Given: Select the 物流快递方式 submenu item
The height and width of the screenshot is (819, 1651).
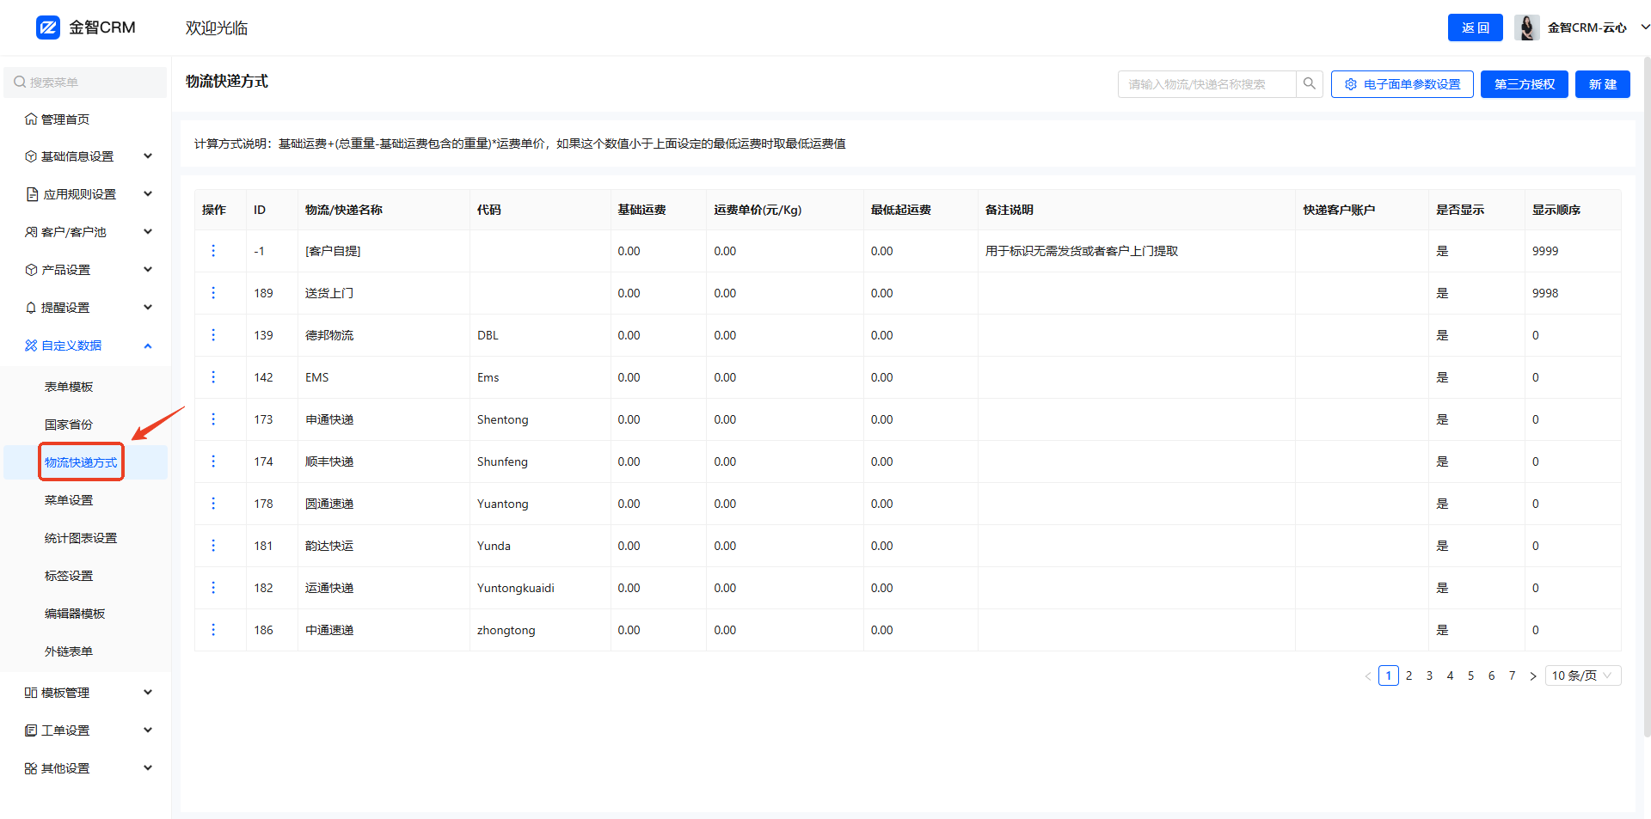Looking at the screenshot, I should tap(81, 462).
